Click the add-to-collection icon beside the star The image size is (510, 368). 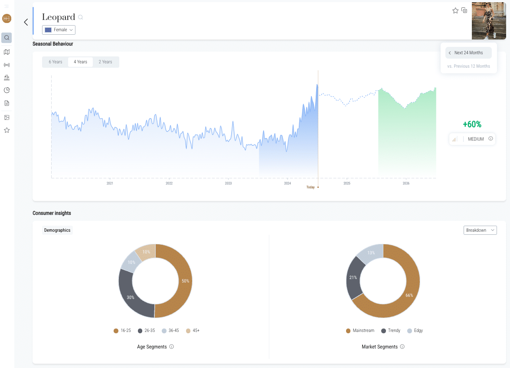[x=464, y=10]
